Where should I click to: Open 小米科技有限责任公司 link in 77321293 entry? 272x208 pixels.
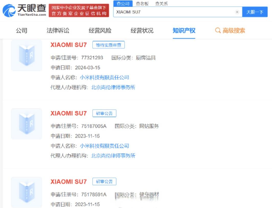tap(104, 77)
